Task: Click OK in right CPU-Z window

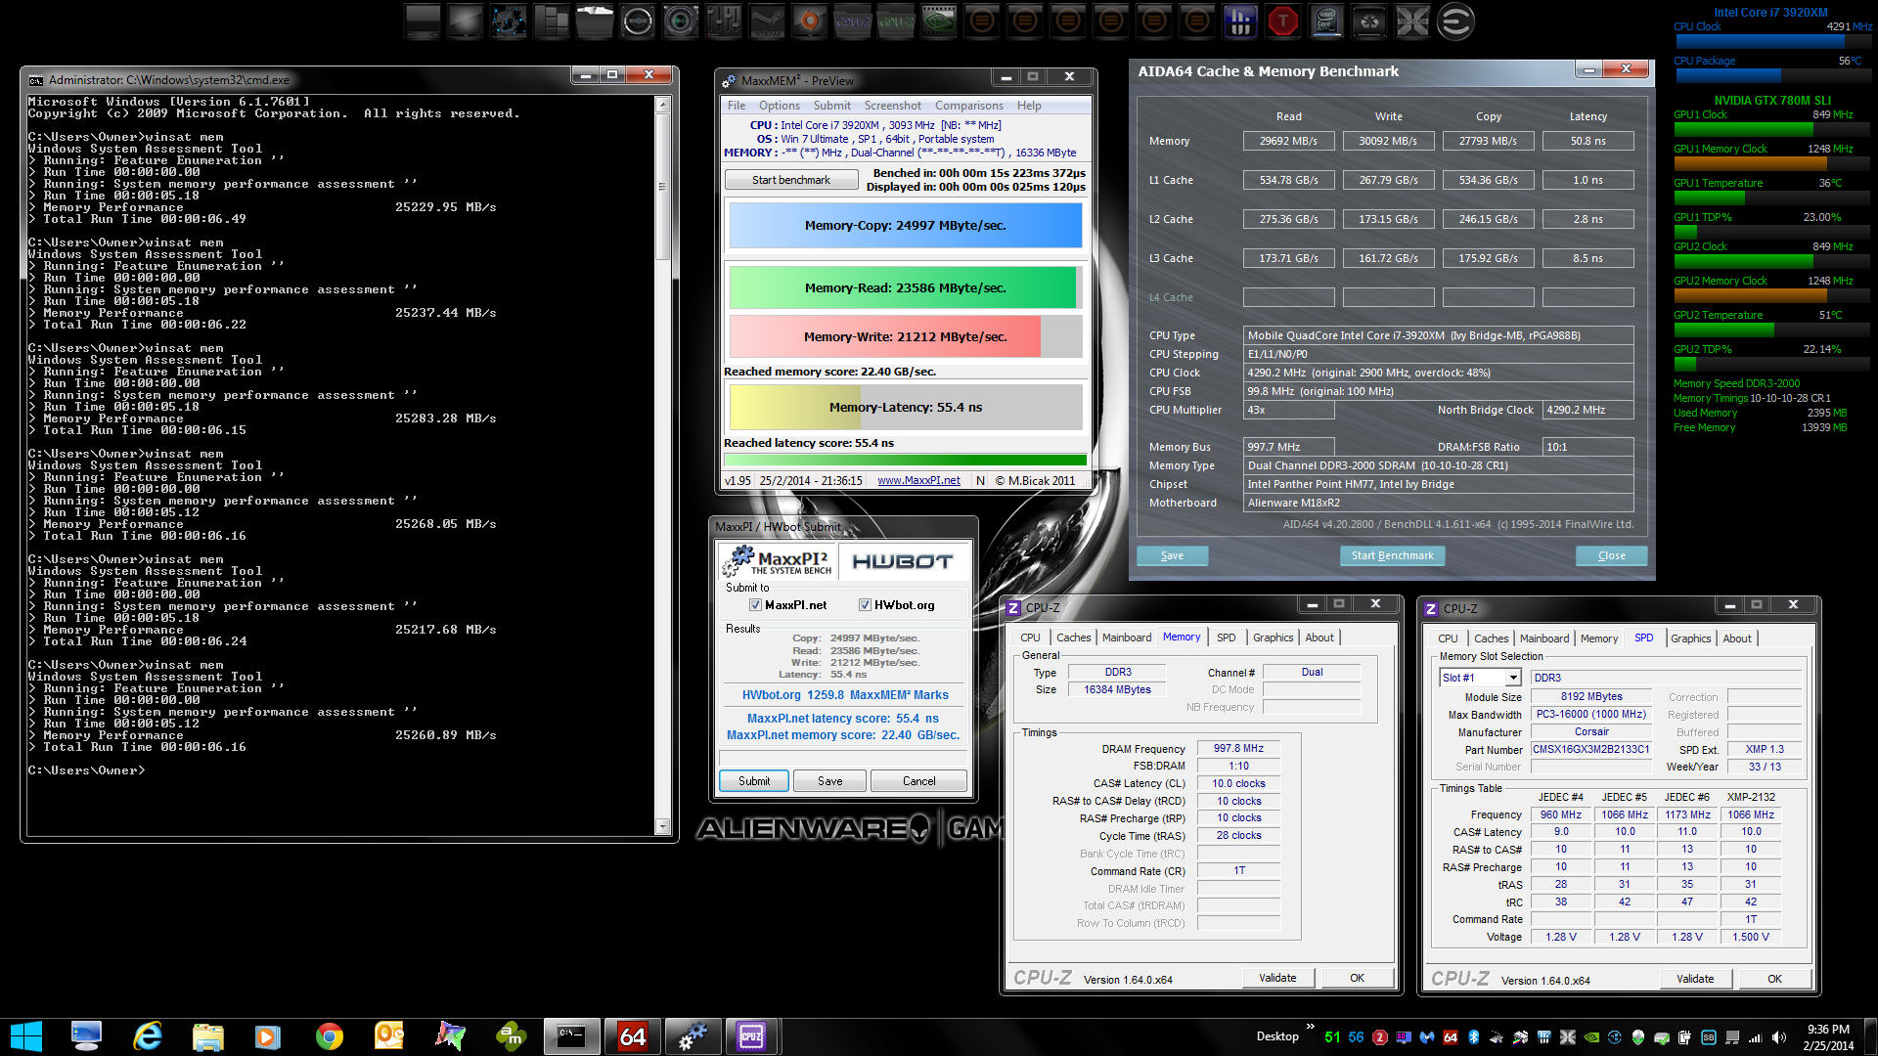Action: (x=1774, y=979)
